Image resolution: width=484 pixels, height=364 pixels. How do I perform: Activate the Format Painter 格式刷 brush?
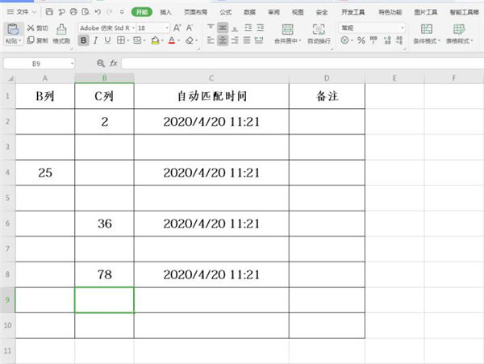61,34
